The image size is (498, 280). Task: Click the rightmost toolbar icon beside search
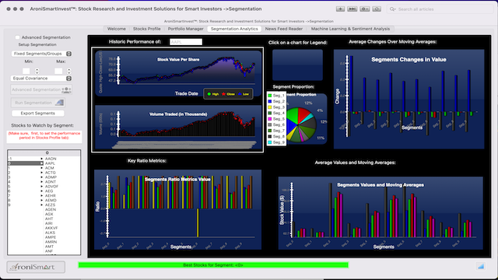tap(377, 9)
